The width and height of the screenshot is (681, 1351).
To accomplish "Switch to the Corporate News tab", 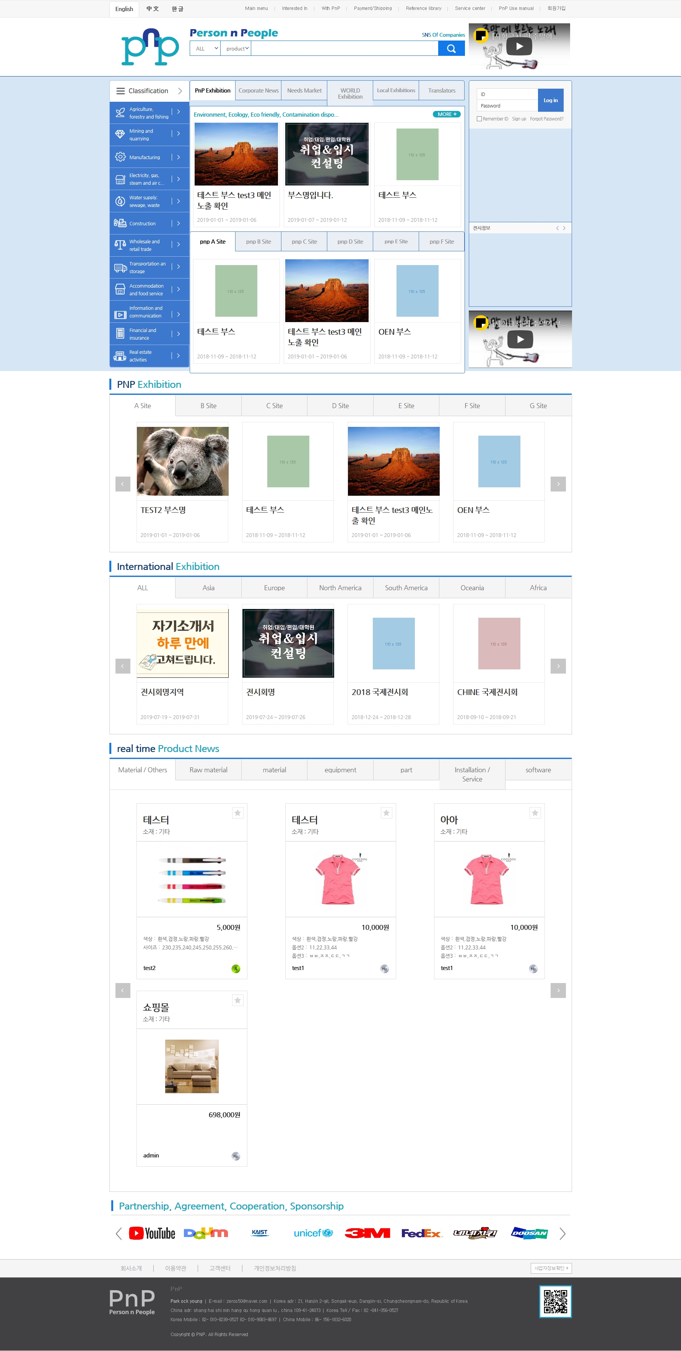I will [258, 91].
